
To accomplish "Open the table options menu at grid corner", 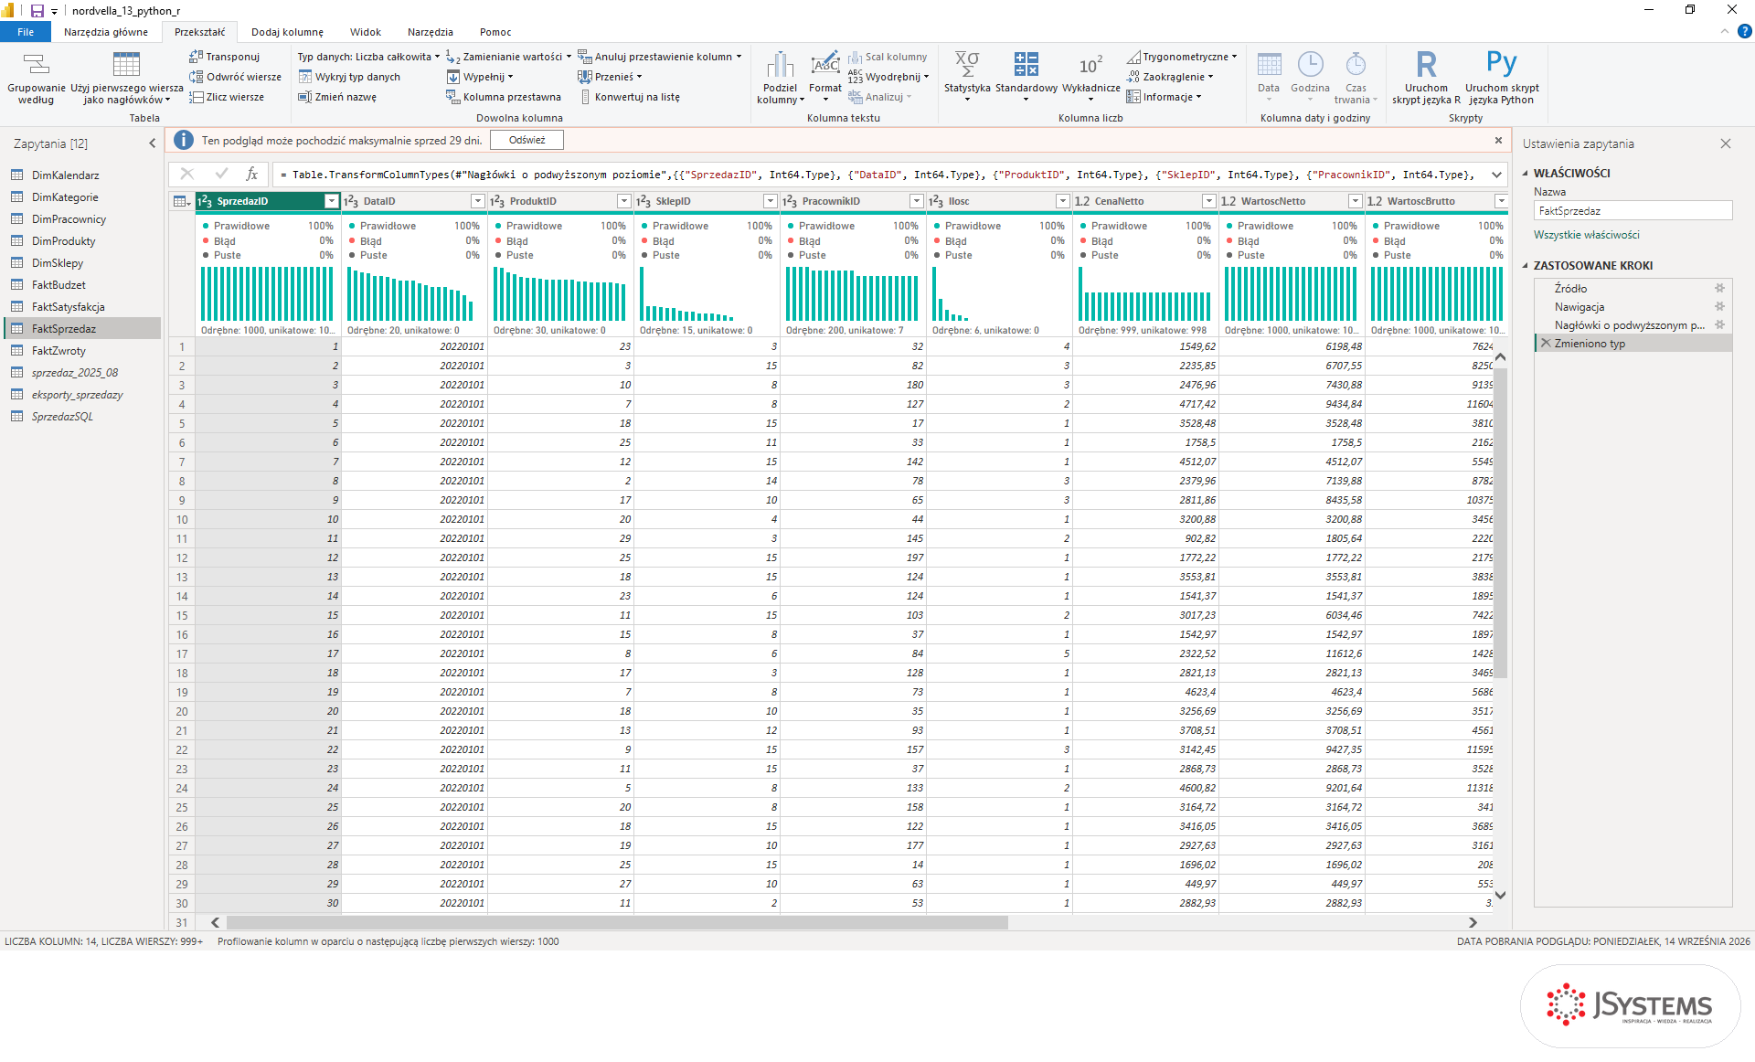I will tap(182, 201).
